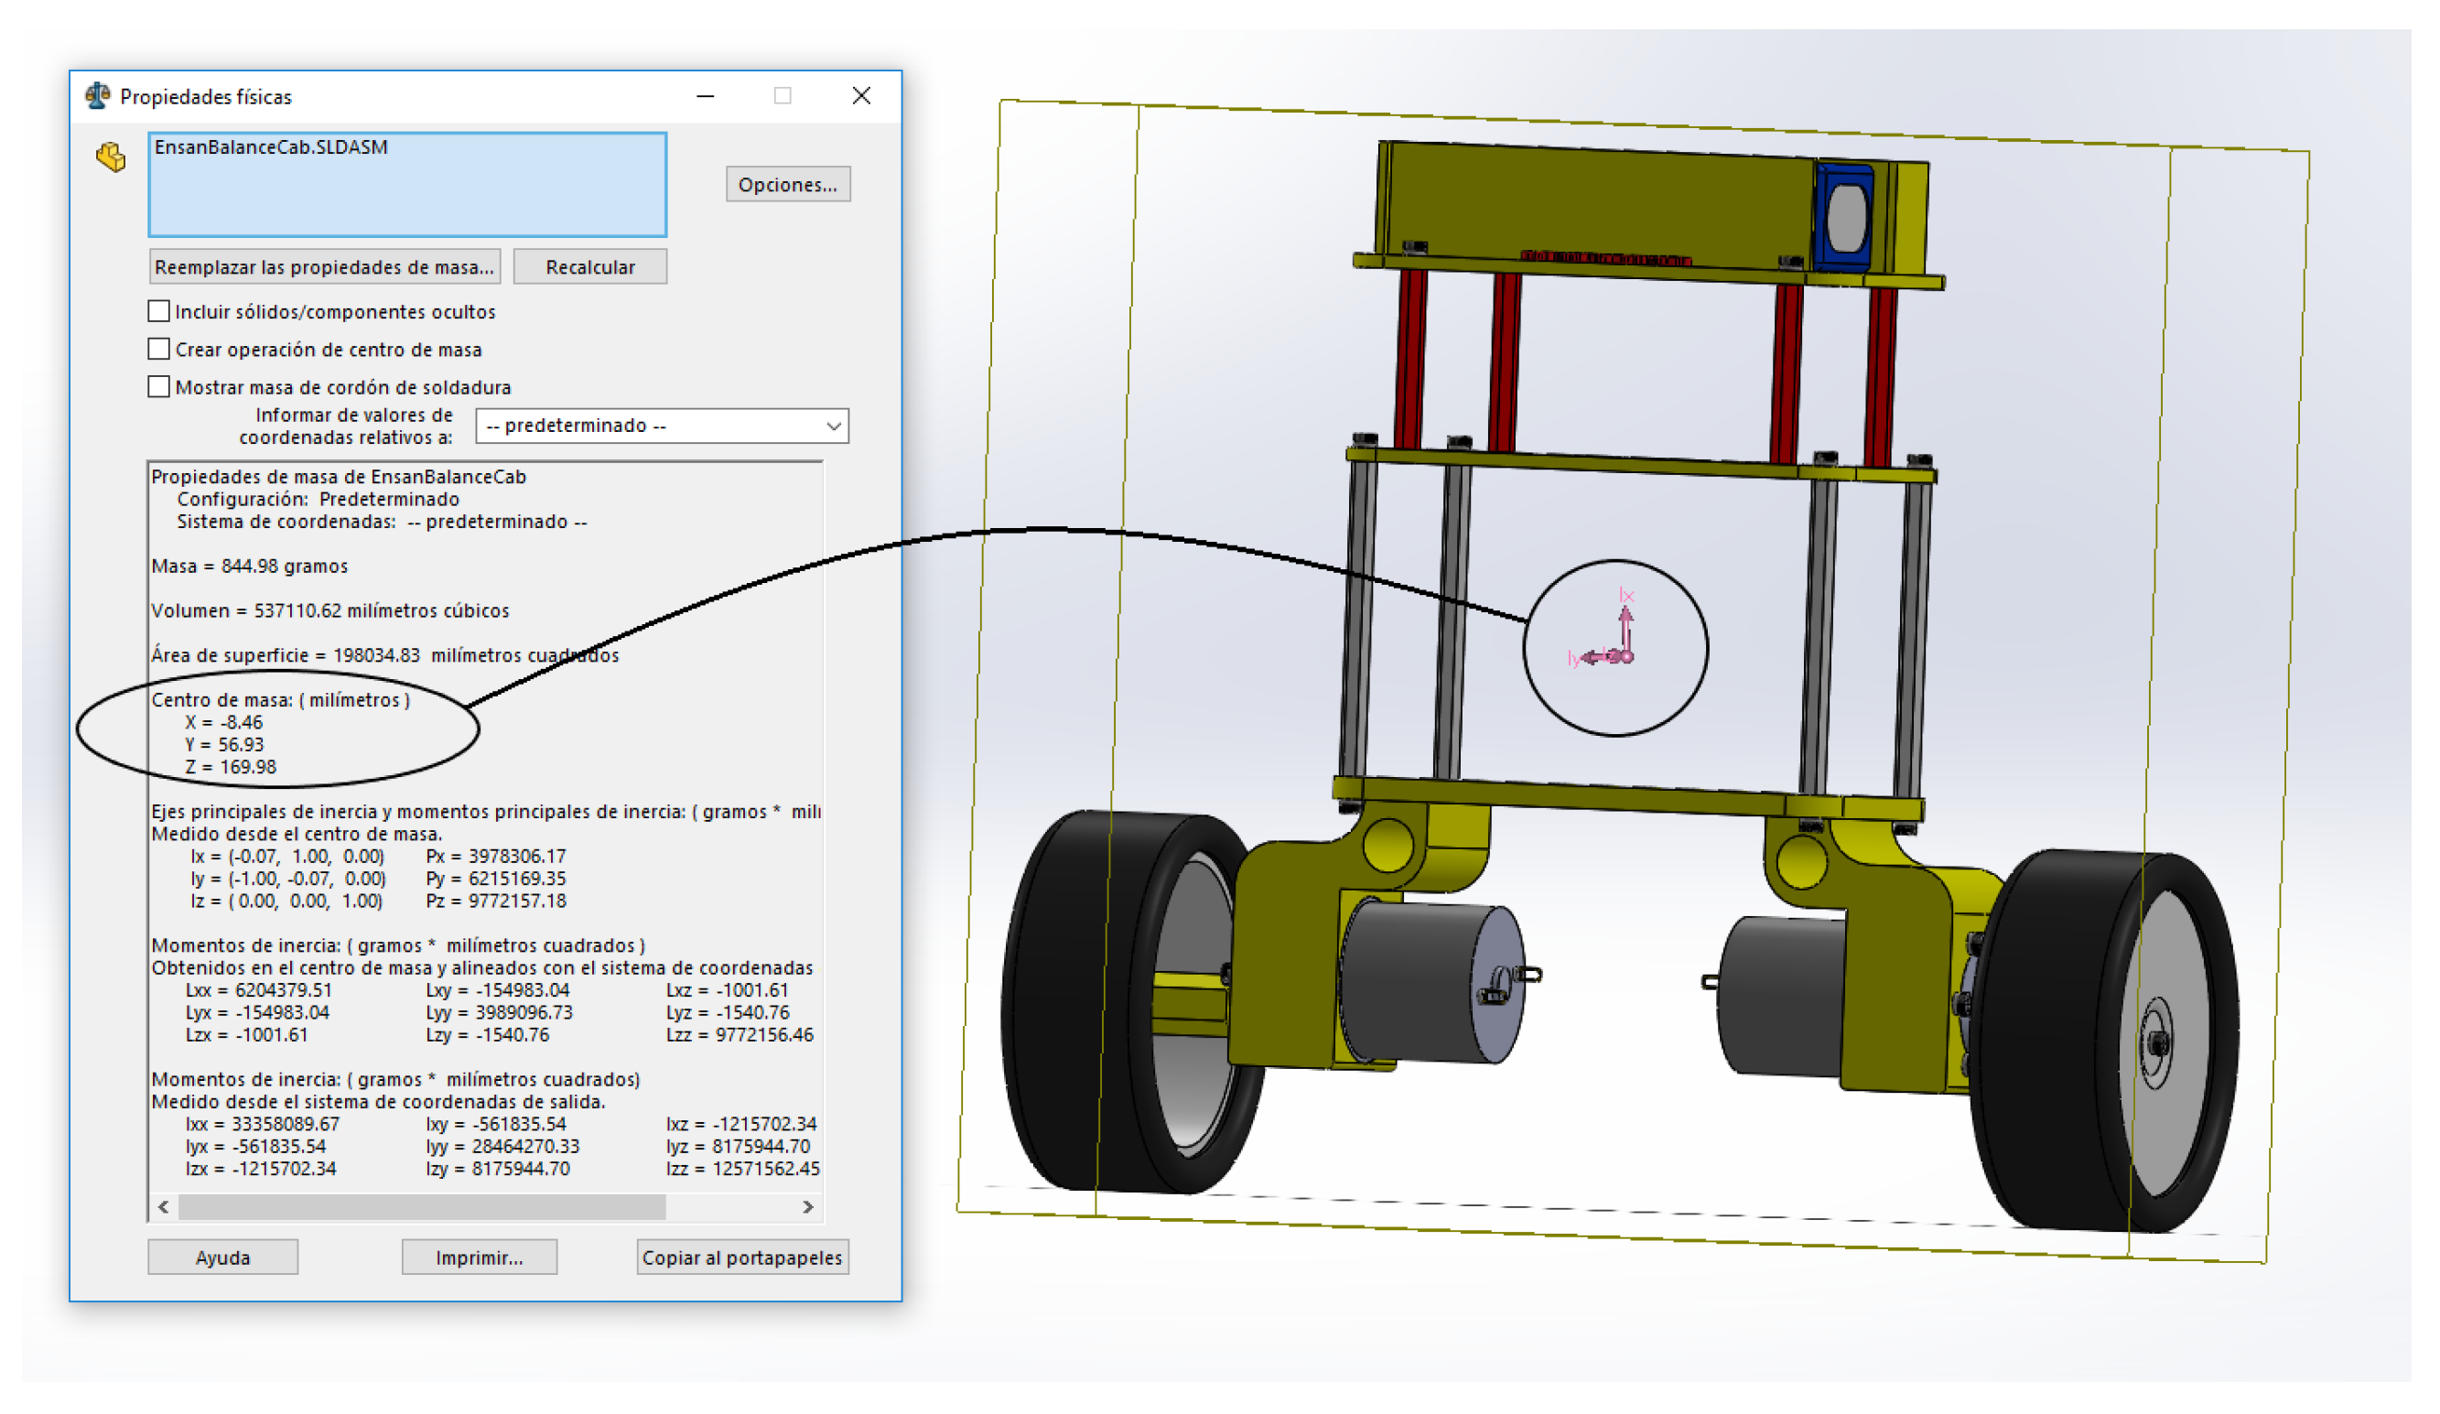Click the Área de superficie = 198034.83 line

coord(385,654)
